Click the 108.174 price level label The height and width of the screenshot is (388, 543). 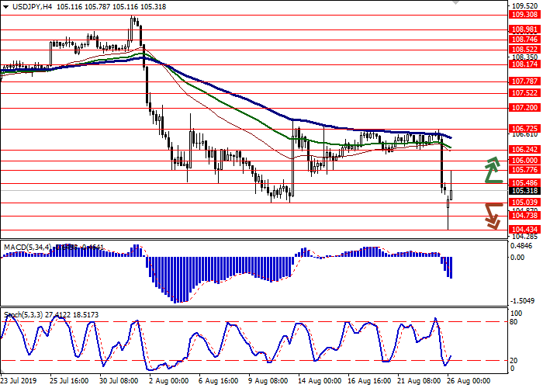coord(524,65)
